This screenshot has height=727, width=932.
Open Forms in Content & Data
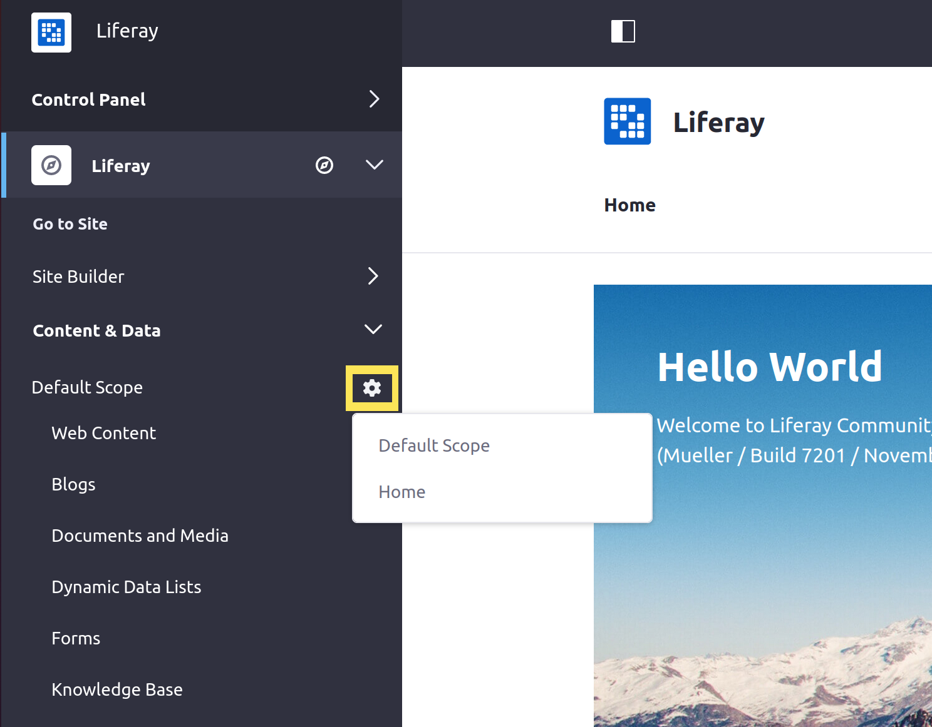(x=76, y=638)
